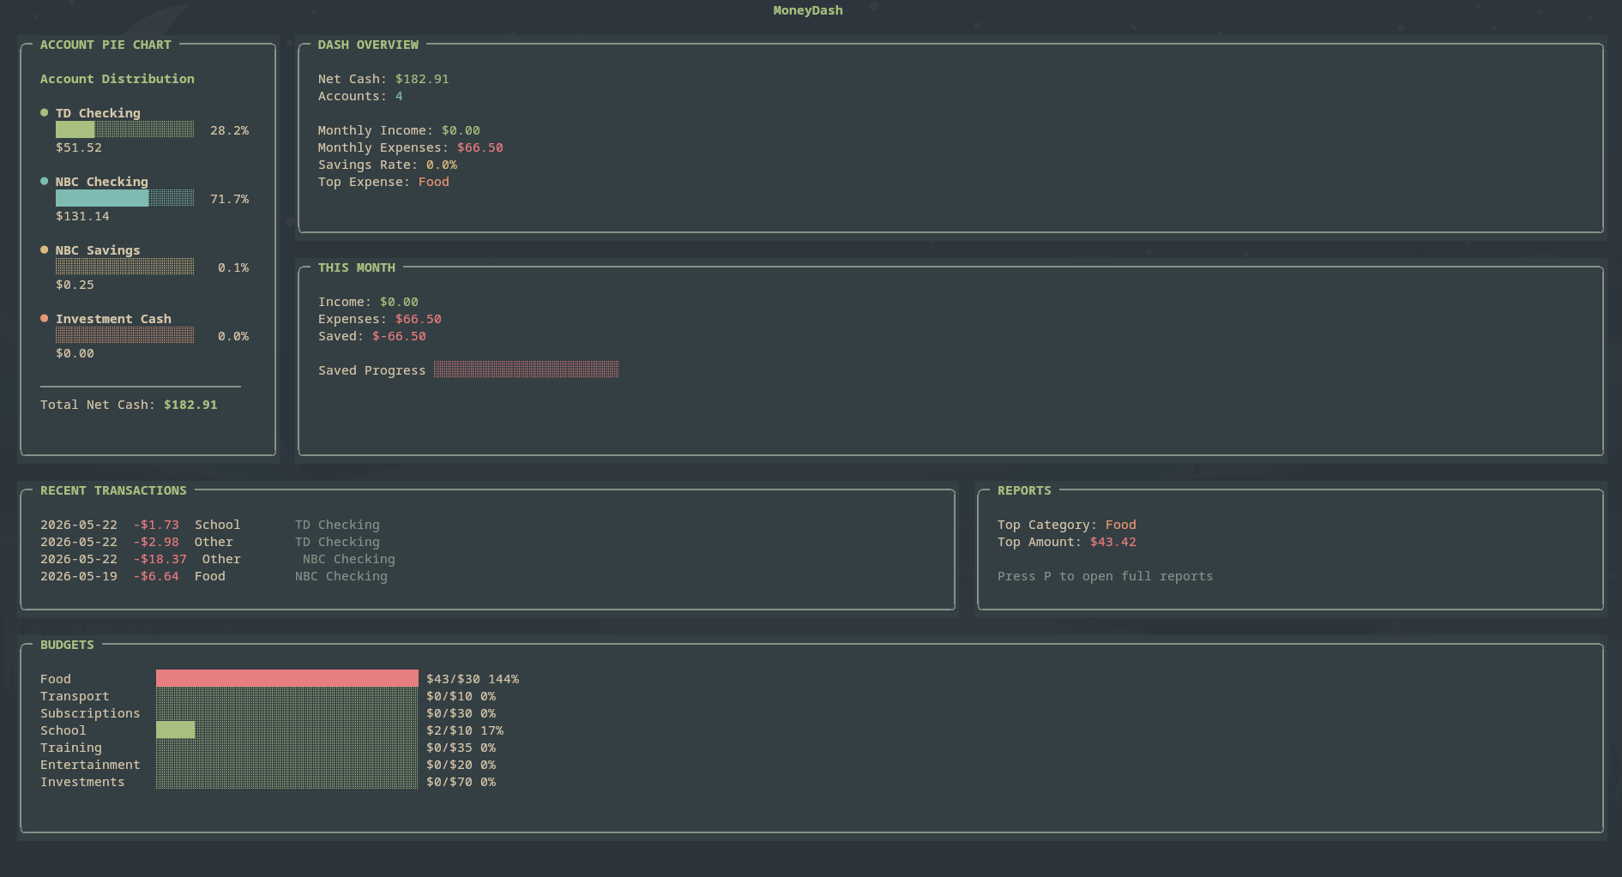Select the -$1.73 School transaction row
Image resolution: width=1622 pixels, height=877 pixels.
click(210, 525)
